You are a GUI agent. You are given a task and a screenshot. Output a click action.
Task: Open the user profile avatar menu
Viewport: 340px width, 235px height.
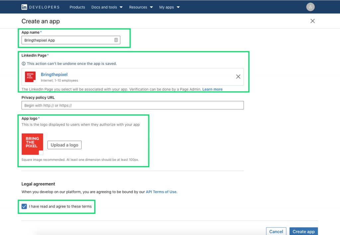(x=310, y=7)
